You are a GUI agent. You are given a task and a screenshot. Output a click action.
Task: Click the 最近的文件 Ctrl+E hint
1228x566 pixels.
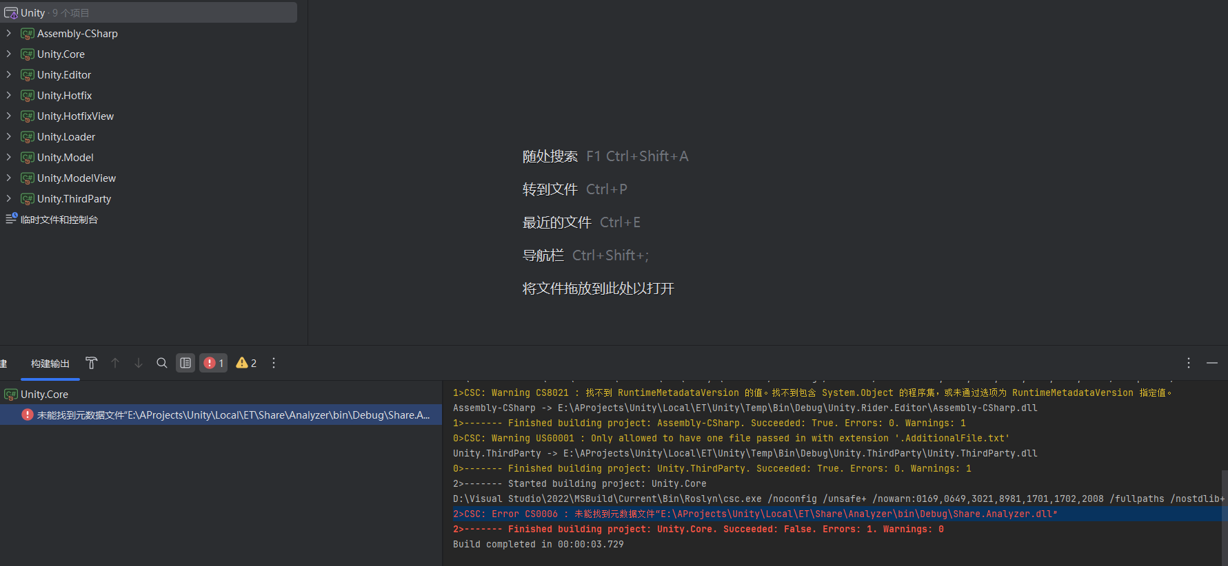[582, 222]
